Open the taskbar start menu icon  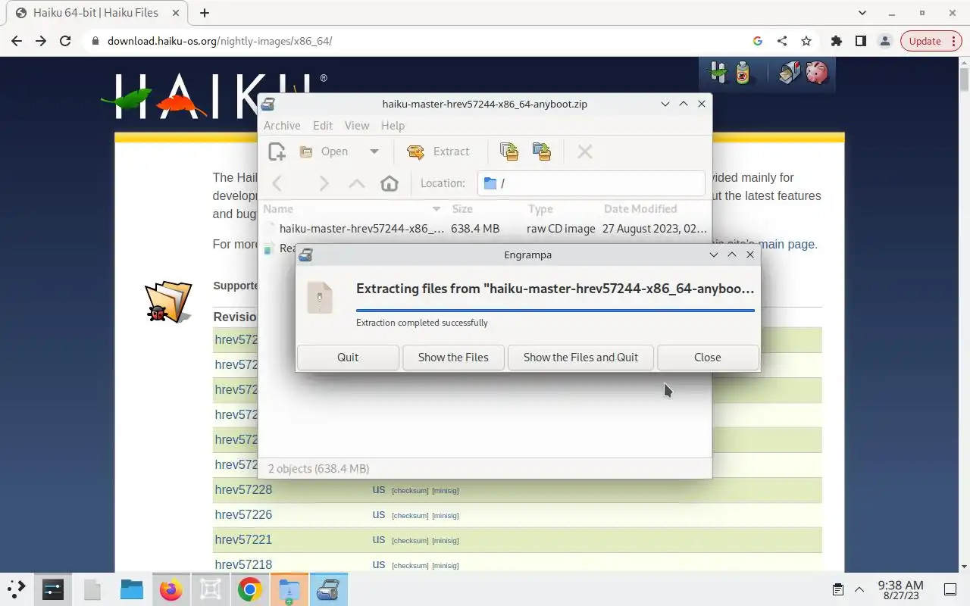click(17, 589)
